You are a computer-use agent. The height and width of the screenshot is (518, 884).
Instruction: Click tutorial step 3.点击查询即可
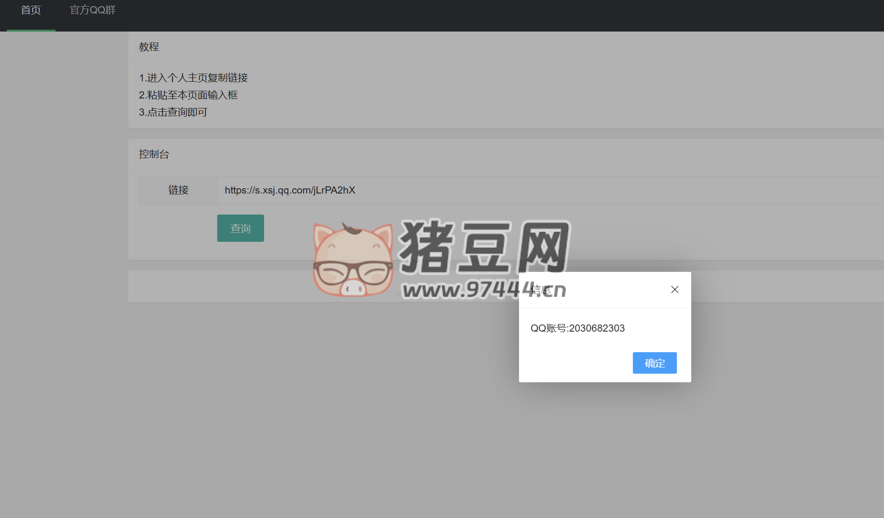[173, 112]
